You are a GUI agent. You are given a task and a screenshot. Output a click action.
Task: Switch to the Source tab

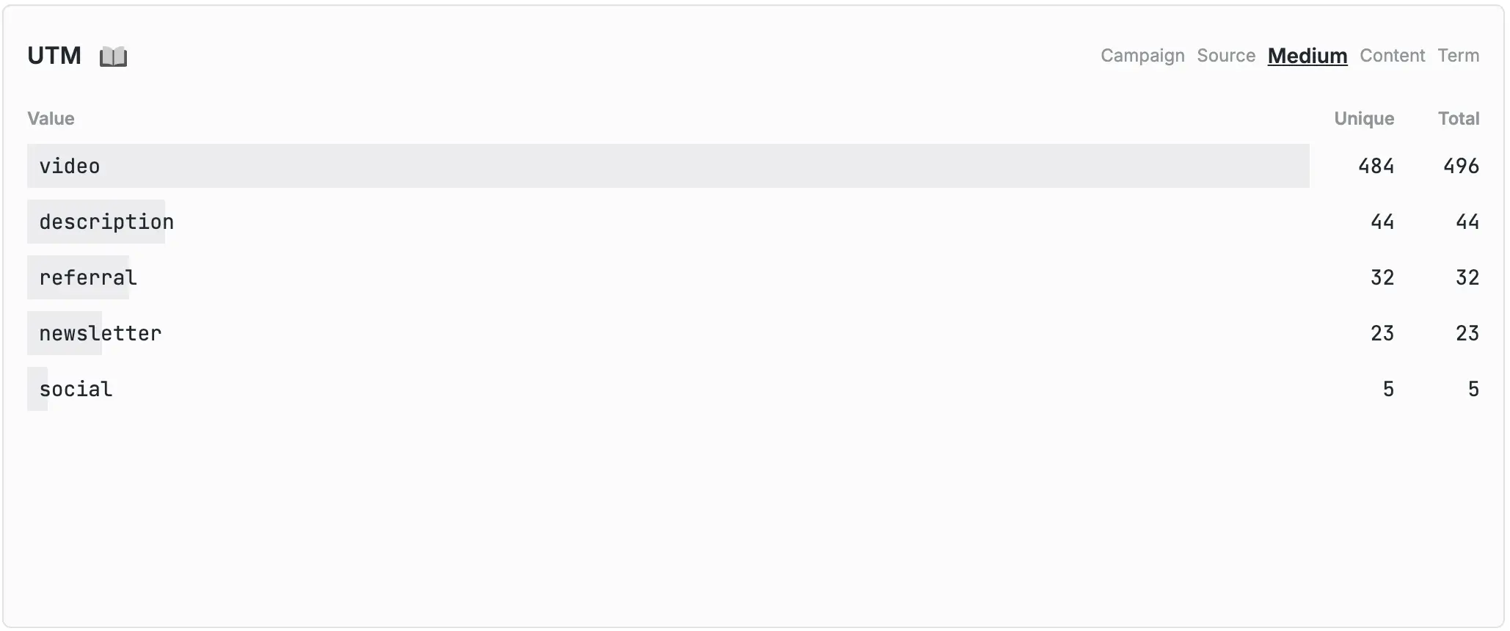1226,56
